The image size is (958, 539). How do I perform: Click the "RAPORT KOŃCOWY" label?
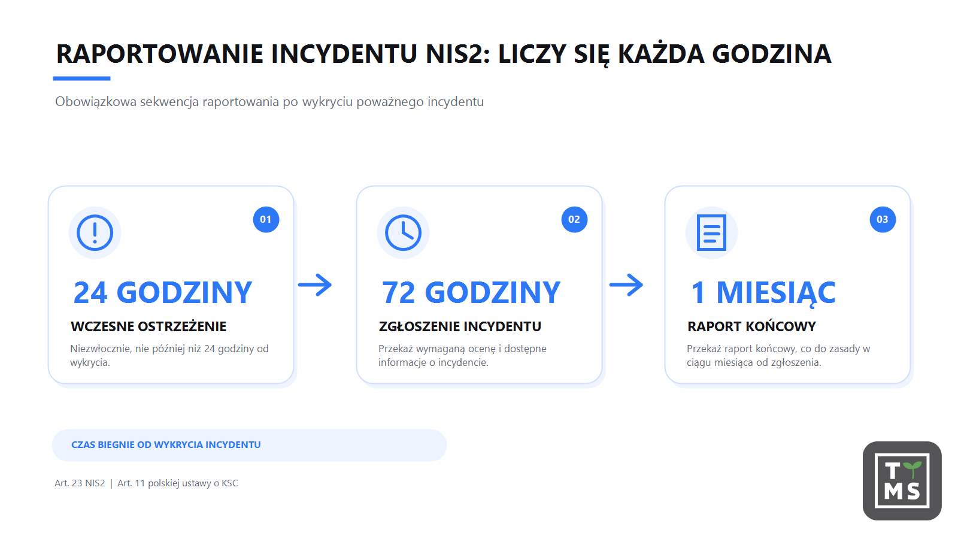click(751, 326)
